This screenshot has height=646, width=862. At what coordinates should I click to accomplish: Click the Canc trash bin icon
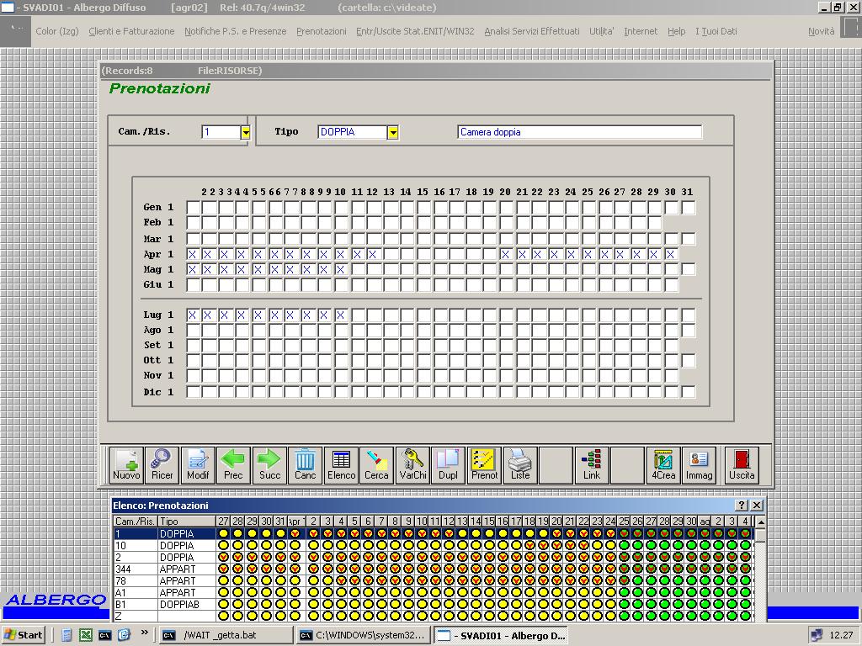pos(305,465)
